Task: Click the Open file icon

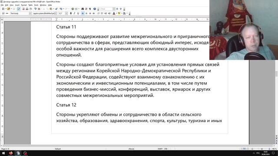Action: tap(8, 9)
